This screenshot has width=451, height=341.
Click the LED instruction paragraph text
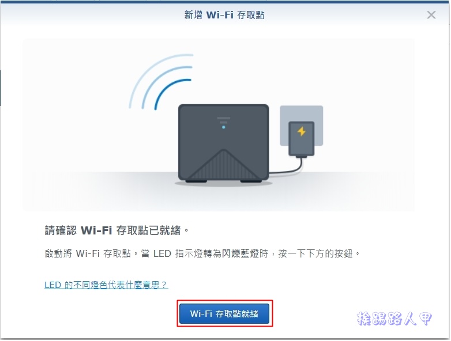point(202,253)
